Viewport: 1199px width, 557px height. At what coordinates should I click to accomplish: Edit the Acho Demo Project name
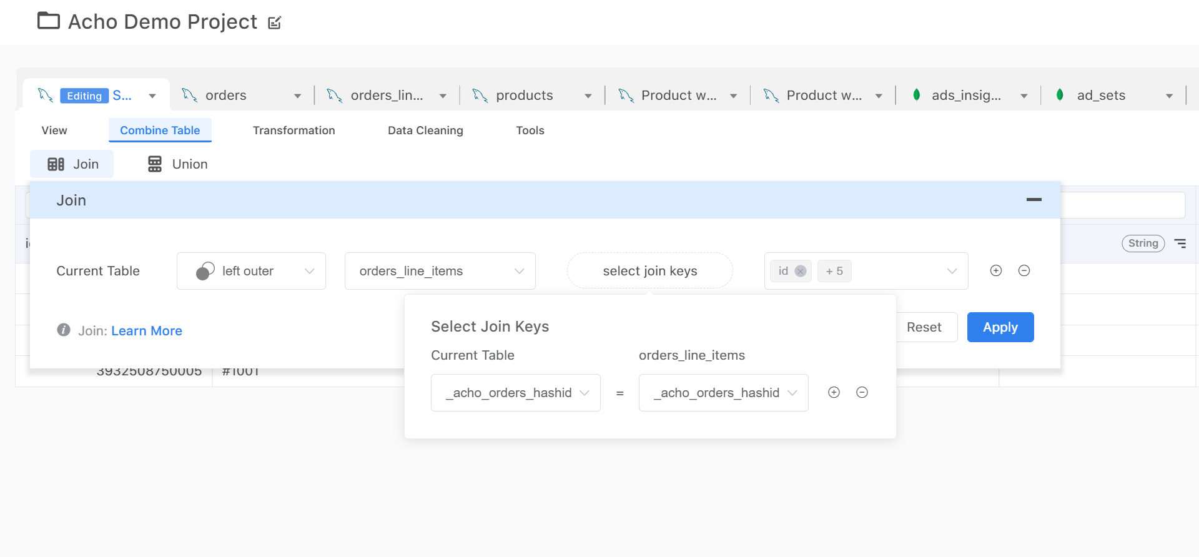pos(275,23)
